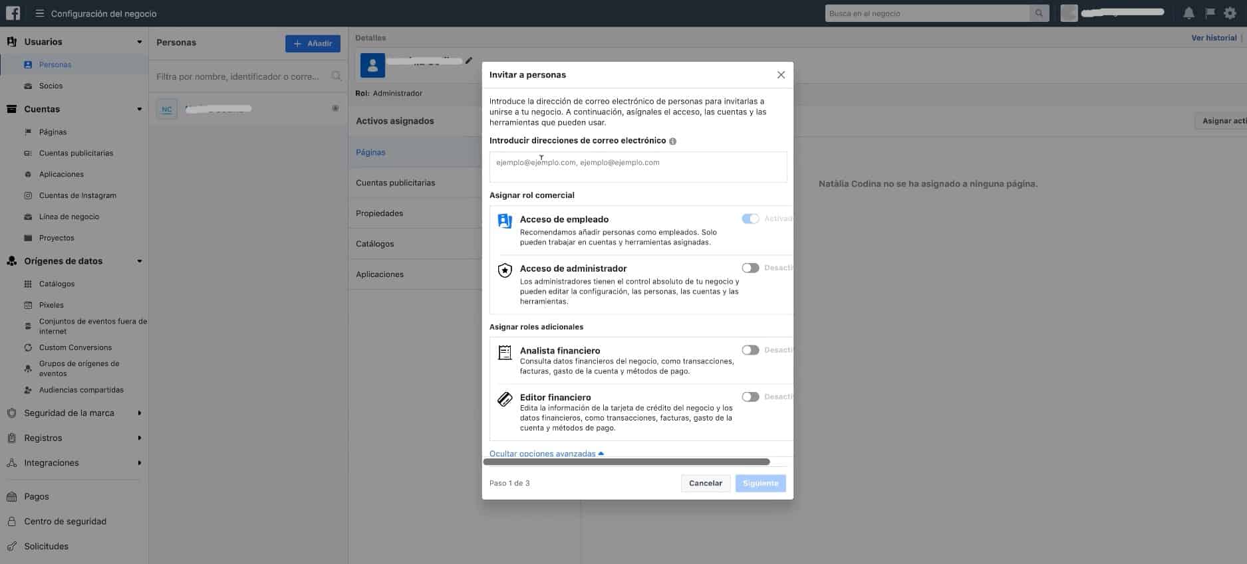
Task: Click the Facebook logo icon
Action: point(13,13)
